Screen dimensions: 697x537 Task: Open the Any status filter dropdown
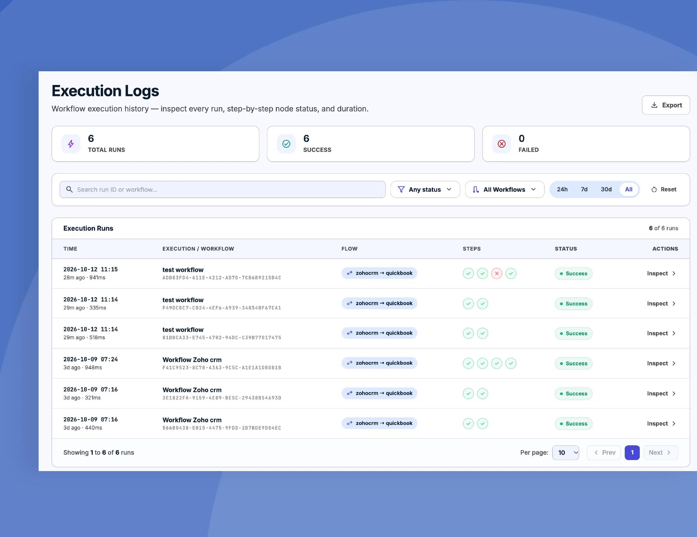[425, 189]
